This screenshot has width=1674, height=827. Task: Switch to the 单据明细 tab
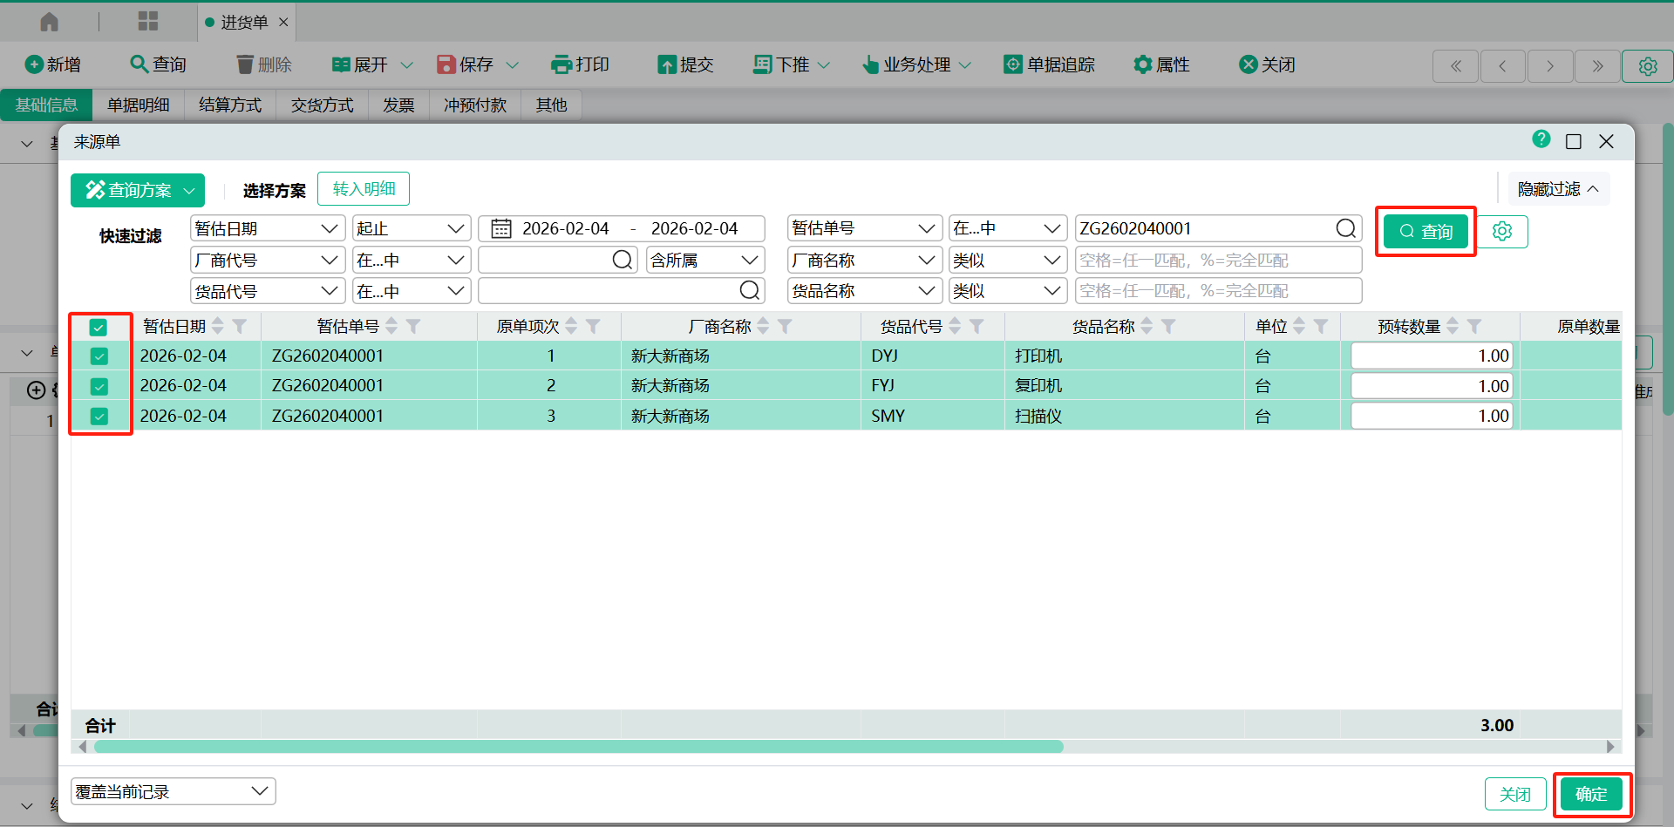[x=138, y=105]
